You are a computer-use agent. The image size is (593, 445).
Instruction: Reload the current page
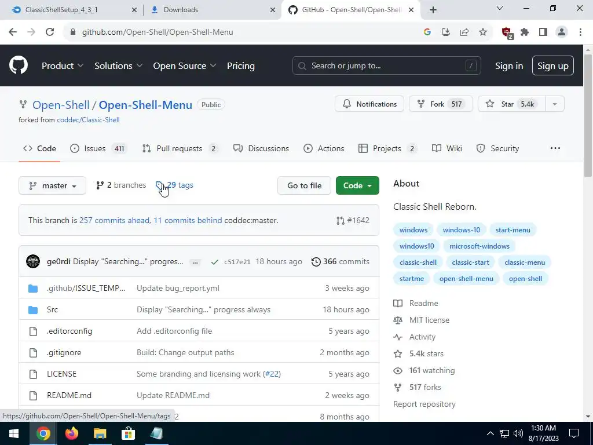[50, 32]
